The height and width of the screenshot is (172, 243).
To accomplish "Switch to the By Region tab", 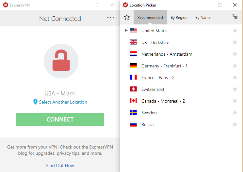I will point(179,18).
